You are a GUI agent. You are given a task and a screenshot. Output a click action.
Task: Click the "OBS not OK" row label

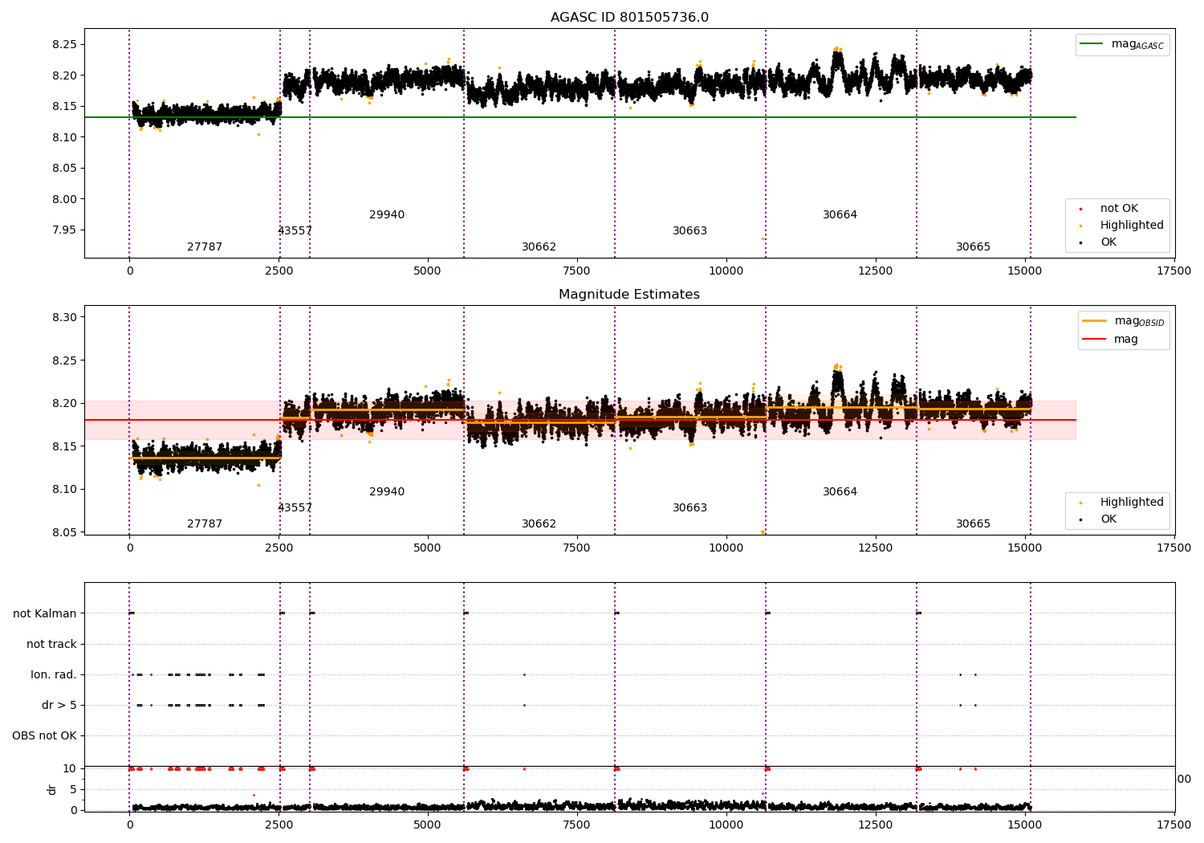pos(44,736)
